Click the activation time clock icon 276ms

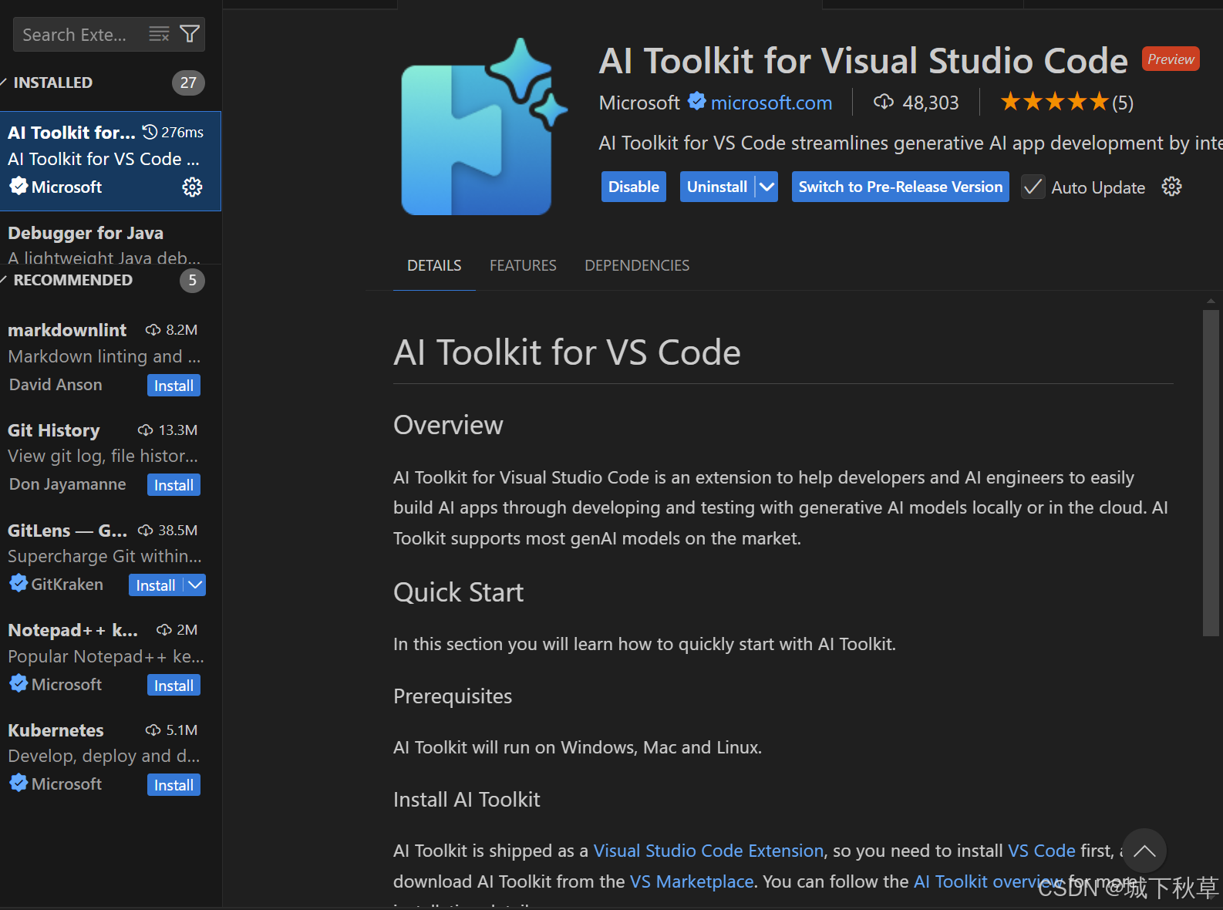tap(150, 132)
